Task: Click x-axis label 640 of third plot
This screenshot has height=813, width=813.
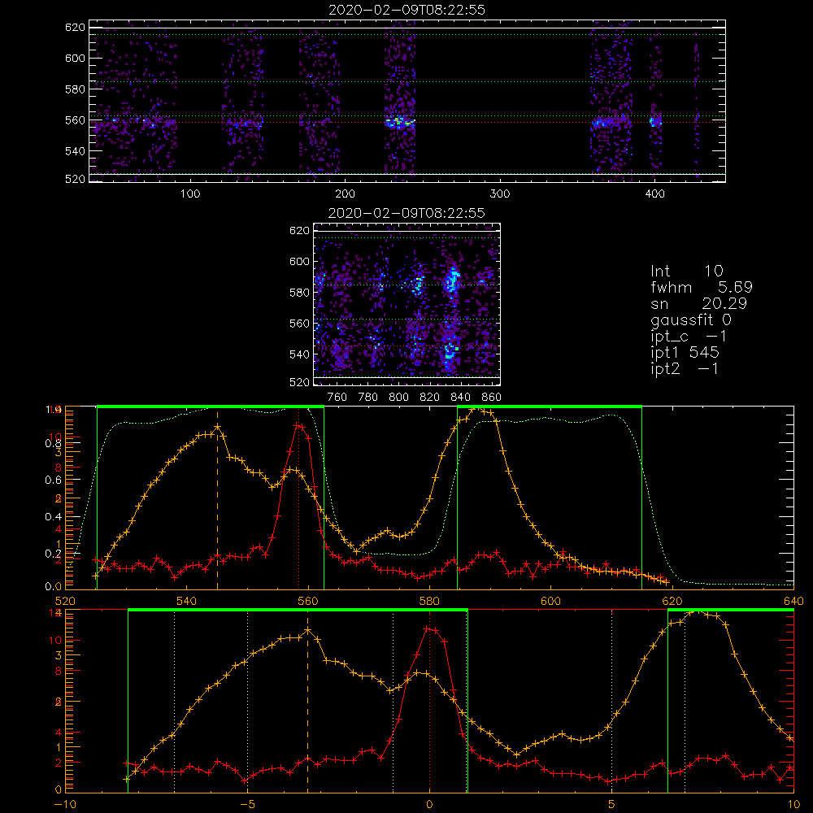Action: [793, 601]
